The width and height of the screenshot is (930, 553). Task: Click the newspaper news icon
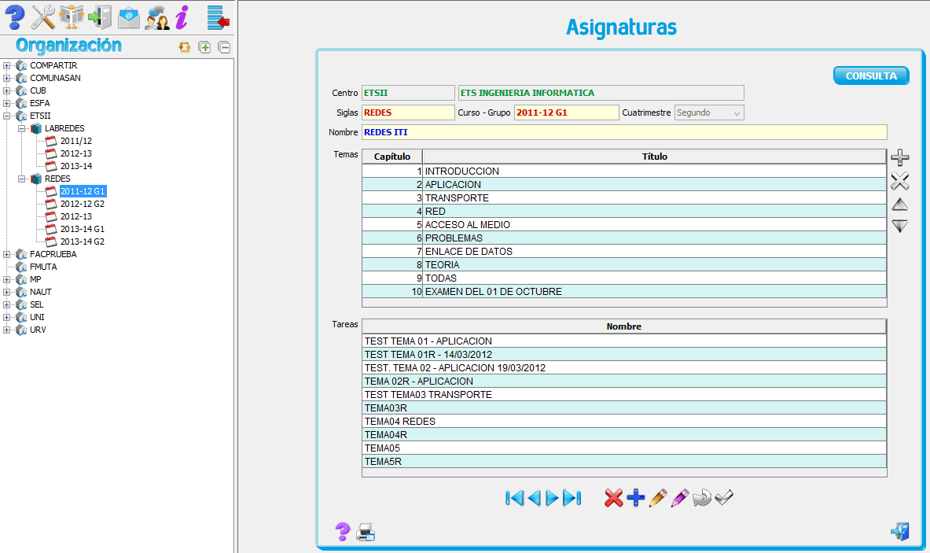(x=72, y=16)
